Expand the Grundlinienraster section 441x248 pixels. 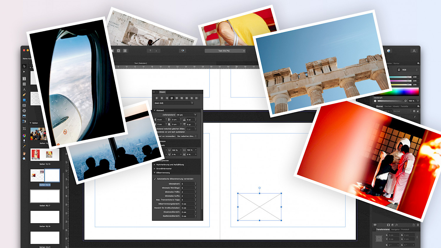click(x=155, y=169)
